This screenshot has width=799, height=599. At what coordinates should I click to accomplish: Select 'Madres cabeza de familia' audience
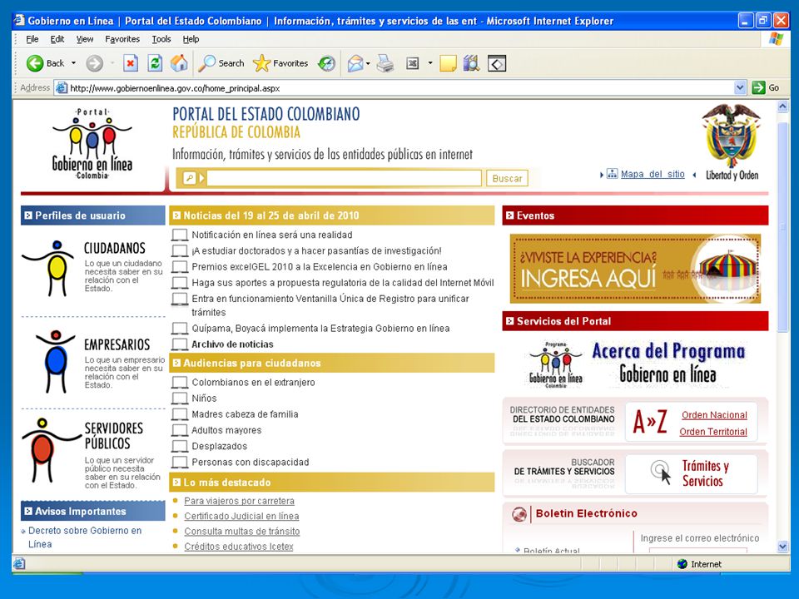point(245,414)
